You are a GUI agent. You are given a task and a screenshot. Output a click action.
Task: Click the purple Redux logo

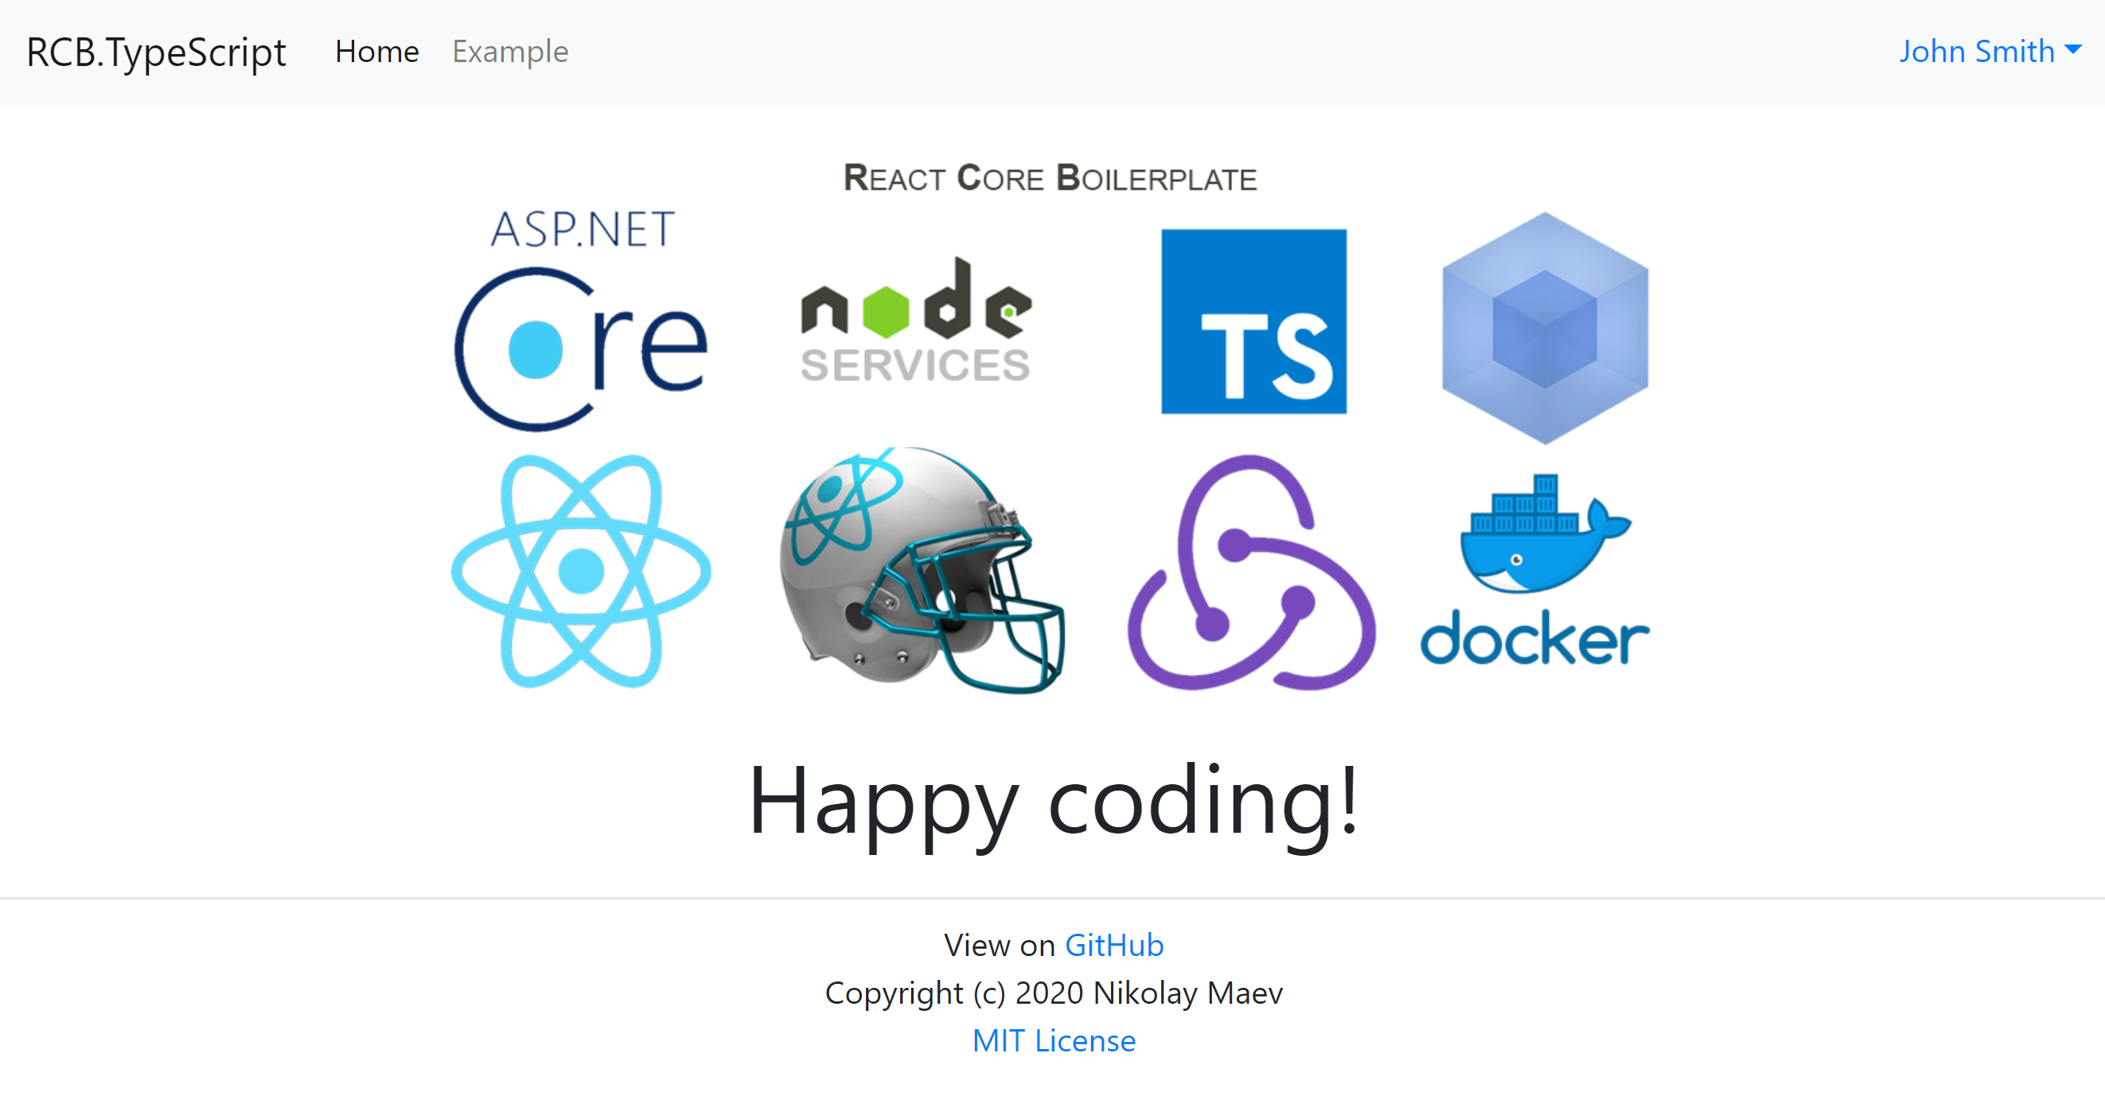pos(1250,573)
